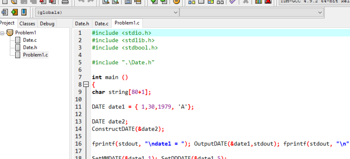Open the TDM-GCC compiler set dropdown
Image resolution: width=350 pixels, height=159 pixels.
point(314,2)
